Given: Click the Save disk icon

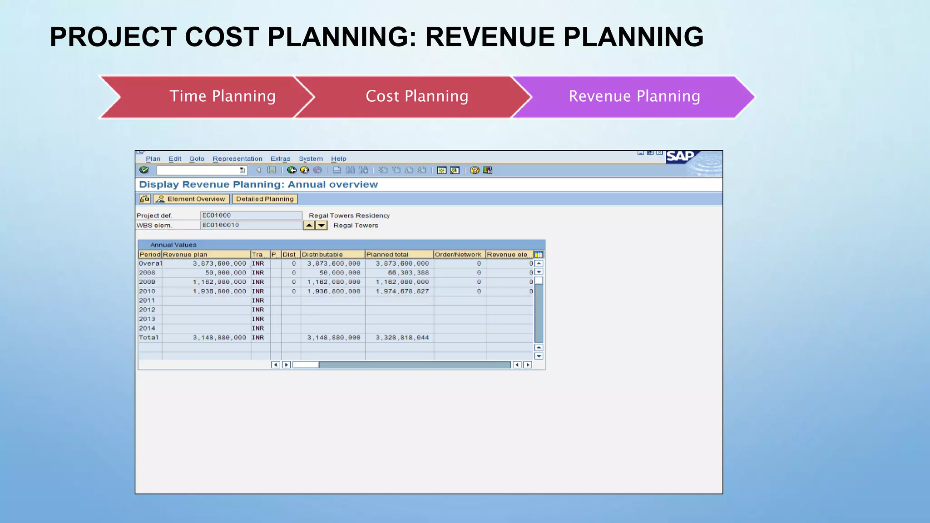Looking at the screenshot, I should click(272, 170).
